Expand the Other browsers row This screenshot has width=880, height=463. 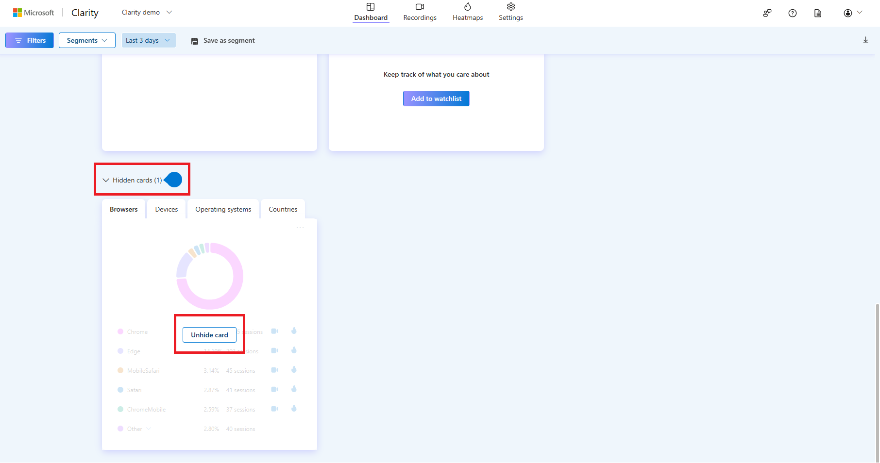[149, 429]
